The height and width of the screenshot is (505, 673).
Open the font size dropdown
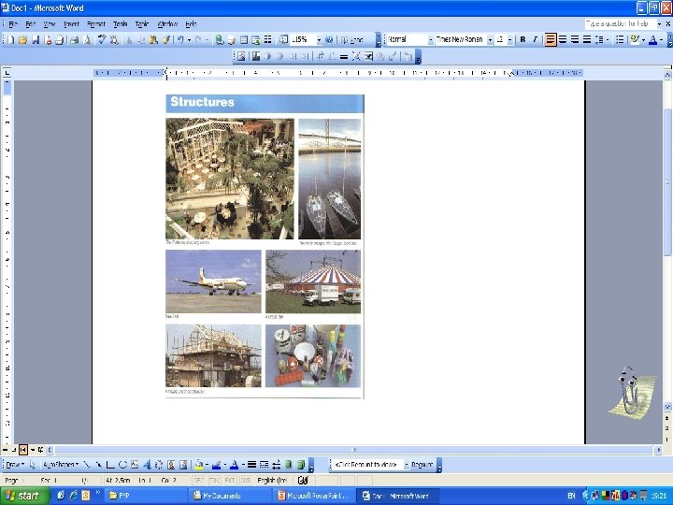(x=510, y=40)
